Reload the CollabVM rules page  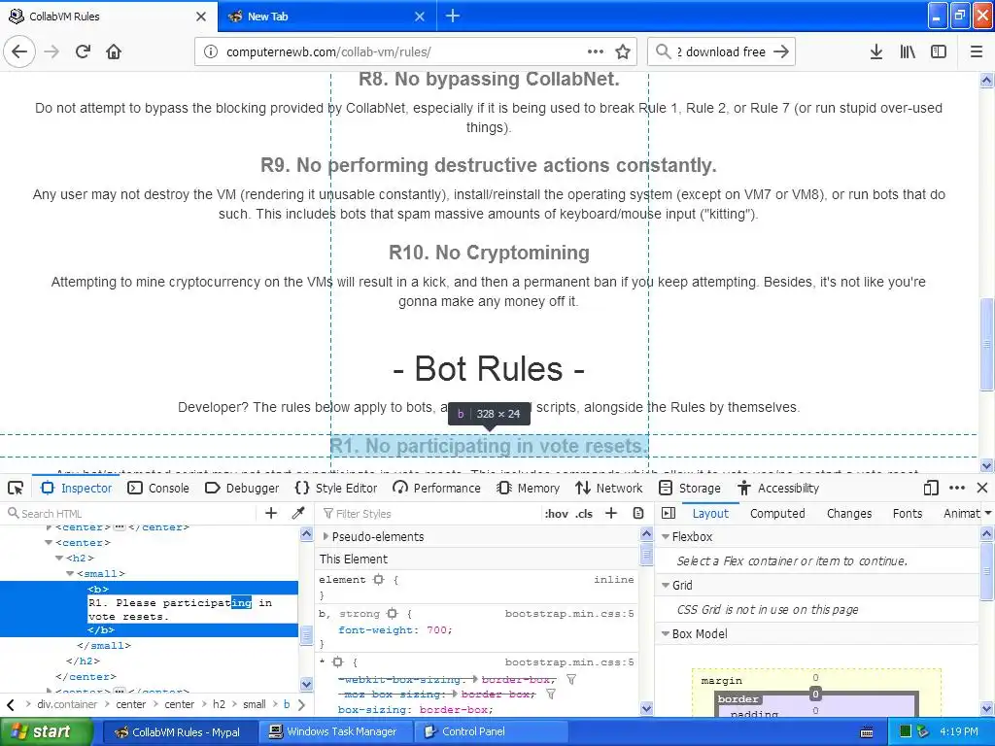[x=83, y=52]
